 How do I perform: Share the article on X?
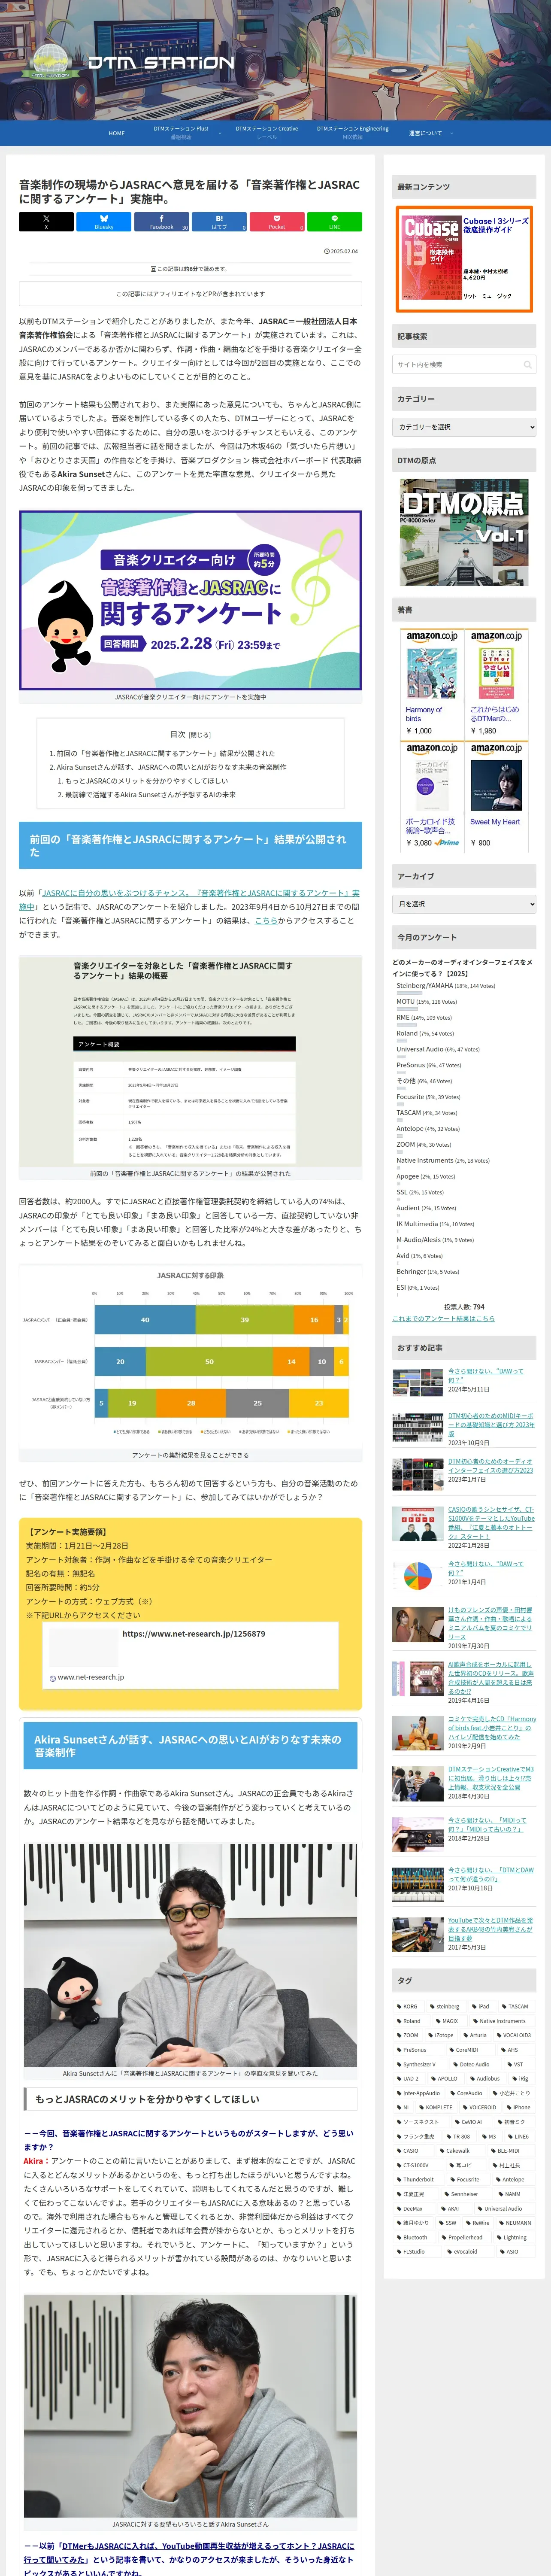pyautogui.click(x=46, y=222)
